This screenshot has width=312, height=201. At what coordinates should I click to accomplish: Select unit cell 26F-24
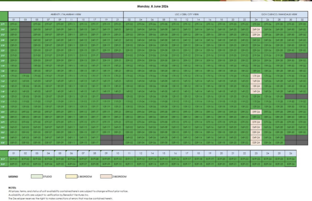[256, 29]
